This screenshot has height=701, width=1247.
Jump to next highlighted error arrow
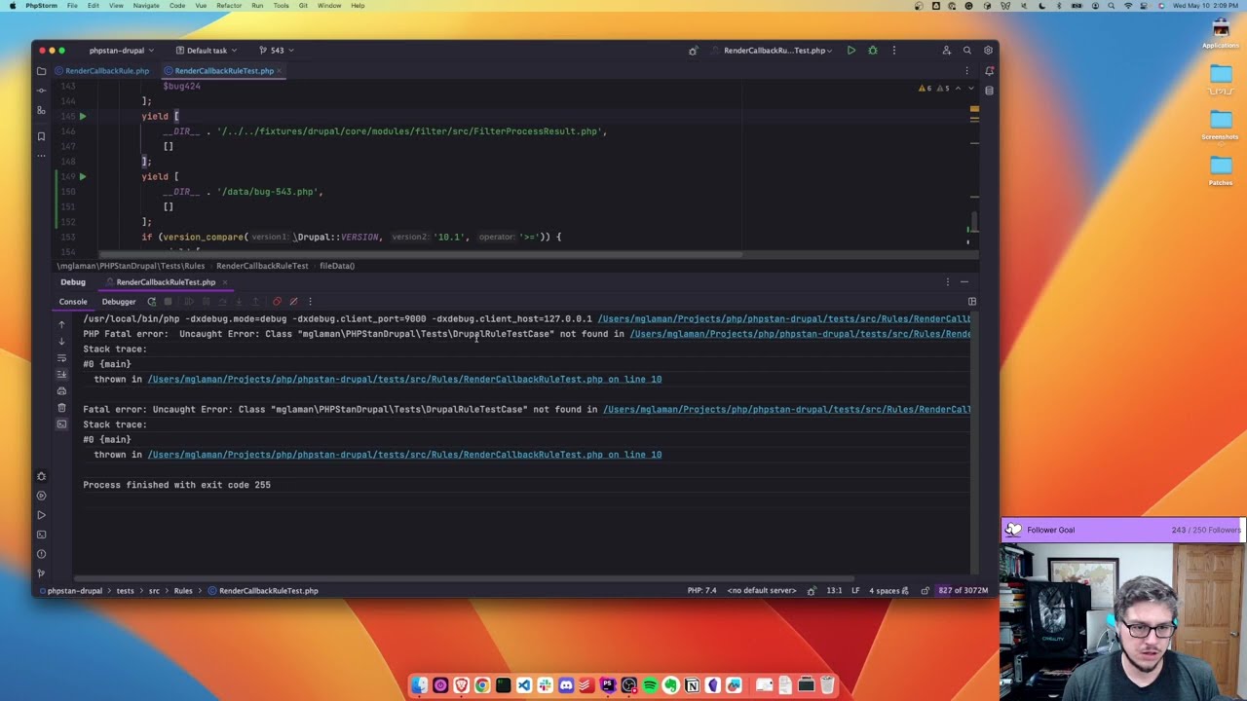pos(970,89)
